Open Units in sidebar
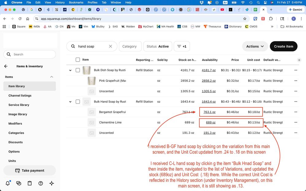Viewport: 306px width, 191px height. coord(30,161)
